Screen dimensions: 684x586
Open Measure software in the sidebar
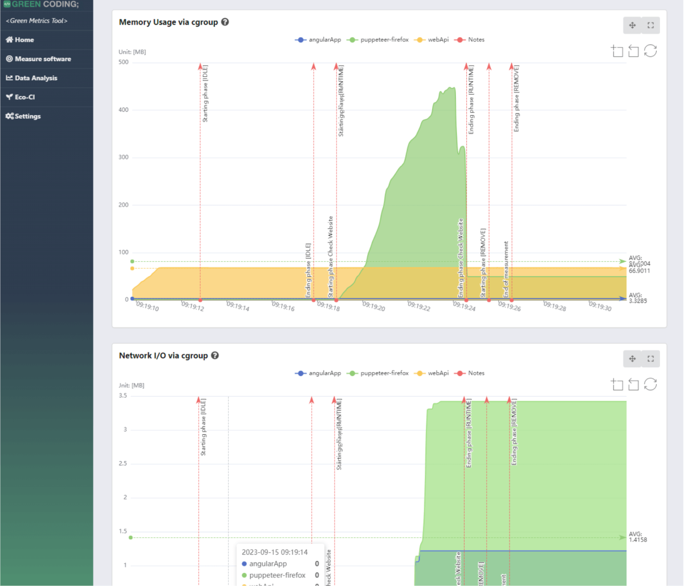click(x=46, y=59)
